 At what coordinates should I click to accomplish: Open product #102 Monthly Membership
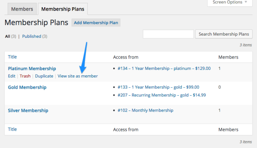click(145, 110)
